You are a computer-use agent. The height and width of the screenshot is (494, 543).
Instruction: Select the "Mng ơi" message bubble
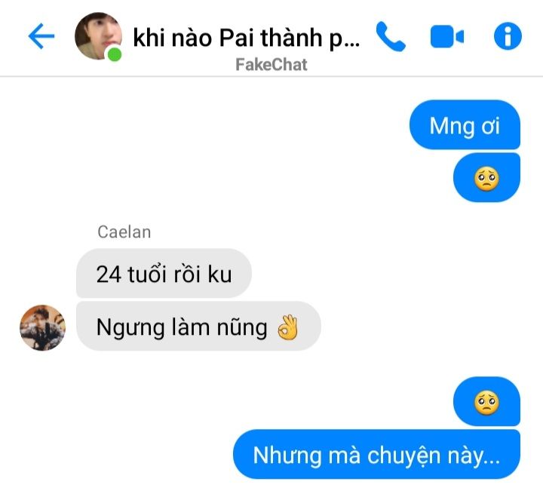tap(465, 125)
